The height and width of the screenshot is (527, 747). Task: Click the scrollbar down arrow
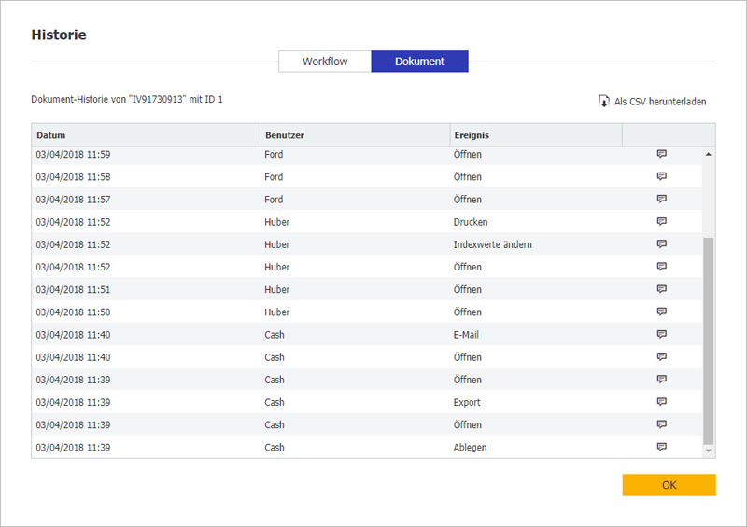click(x=708, y=451)
